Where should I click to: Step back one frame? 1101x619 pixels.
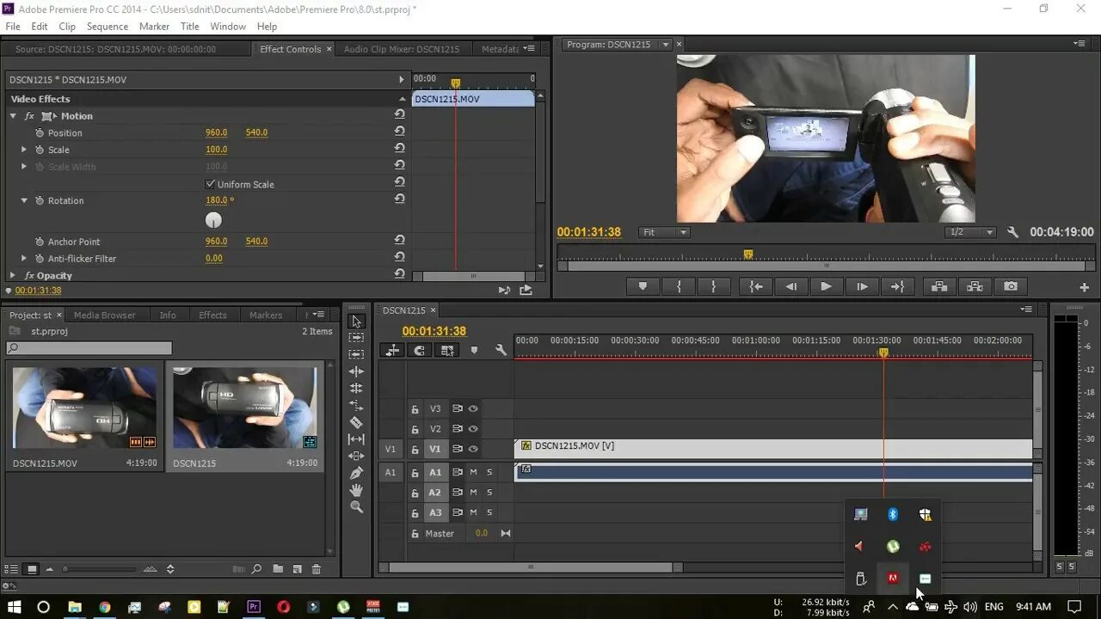click(x=791, y=287)
